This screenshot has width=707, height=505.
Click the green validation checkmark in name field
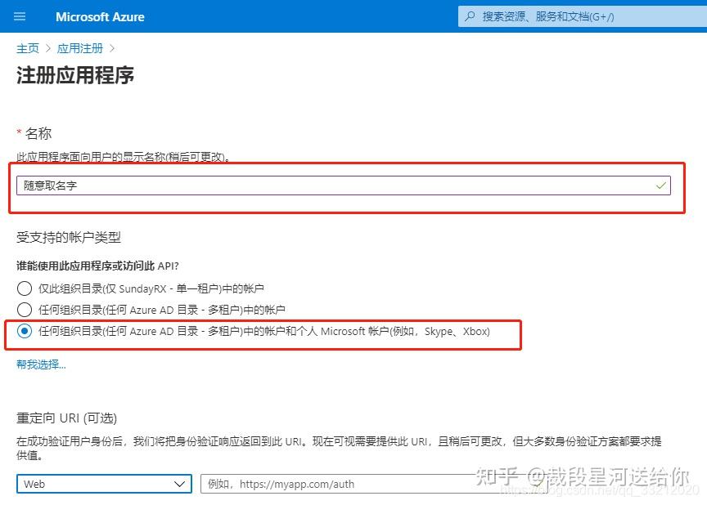(660, 185)
